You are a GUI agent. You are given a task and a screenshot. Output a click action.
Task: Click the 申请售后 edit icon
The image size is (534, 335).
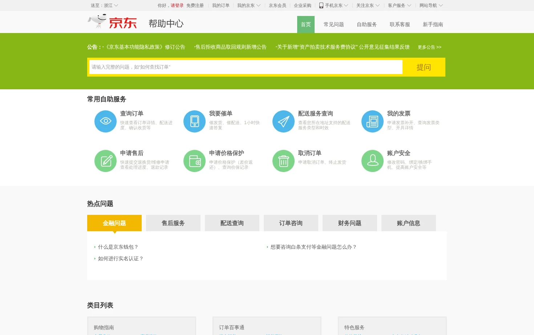[x=105, y=161]
